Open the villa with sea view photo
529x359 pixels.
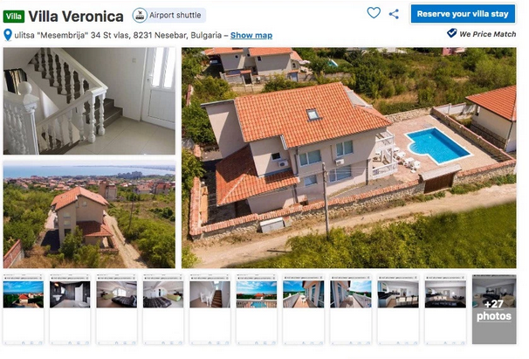click(89, 215)
